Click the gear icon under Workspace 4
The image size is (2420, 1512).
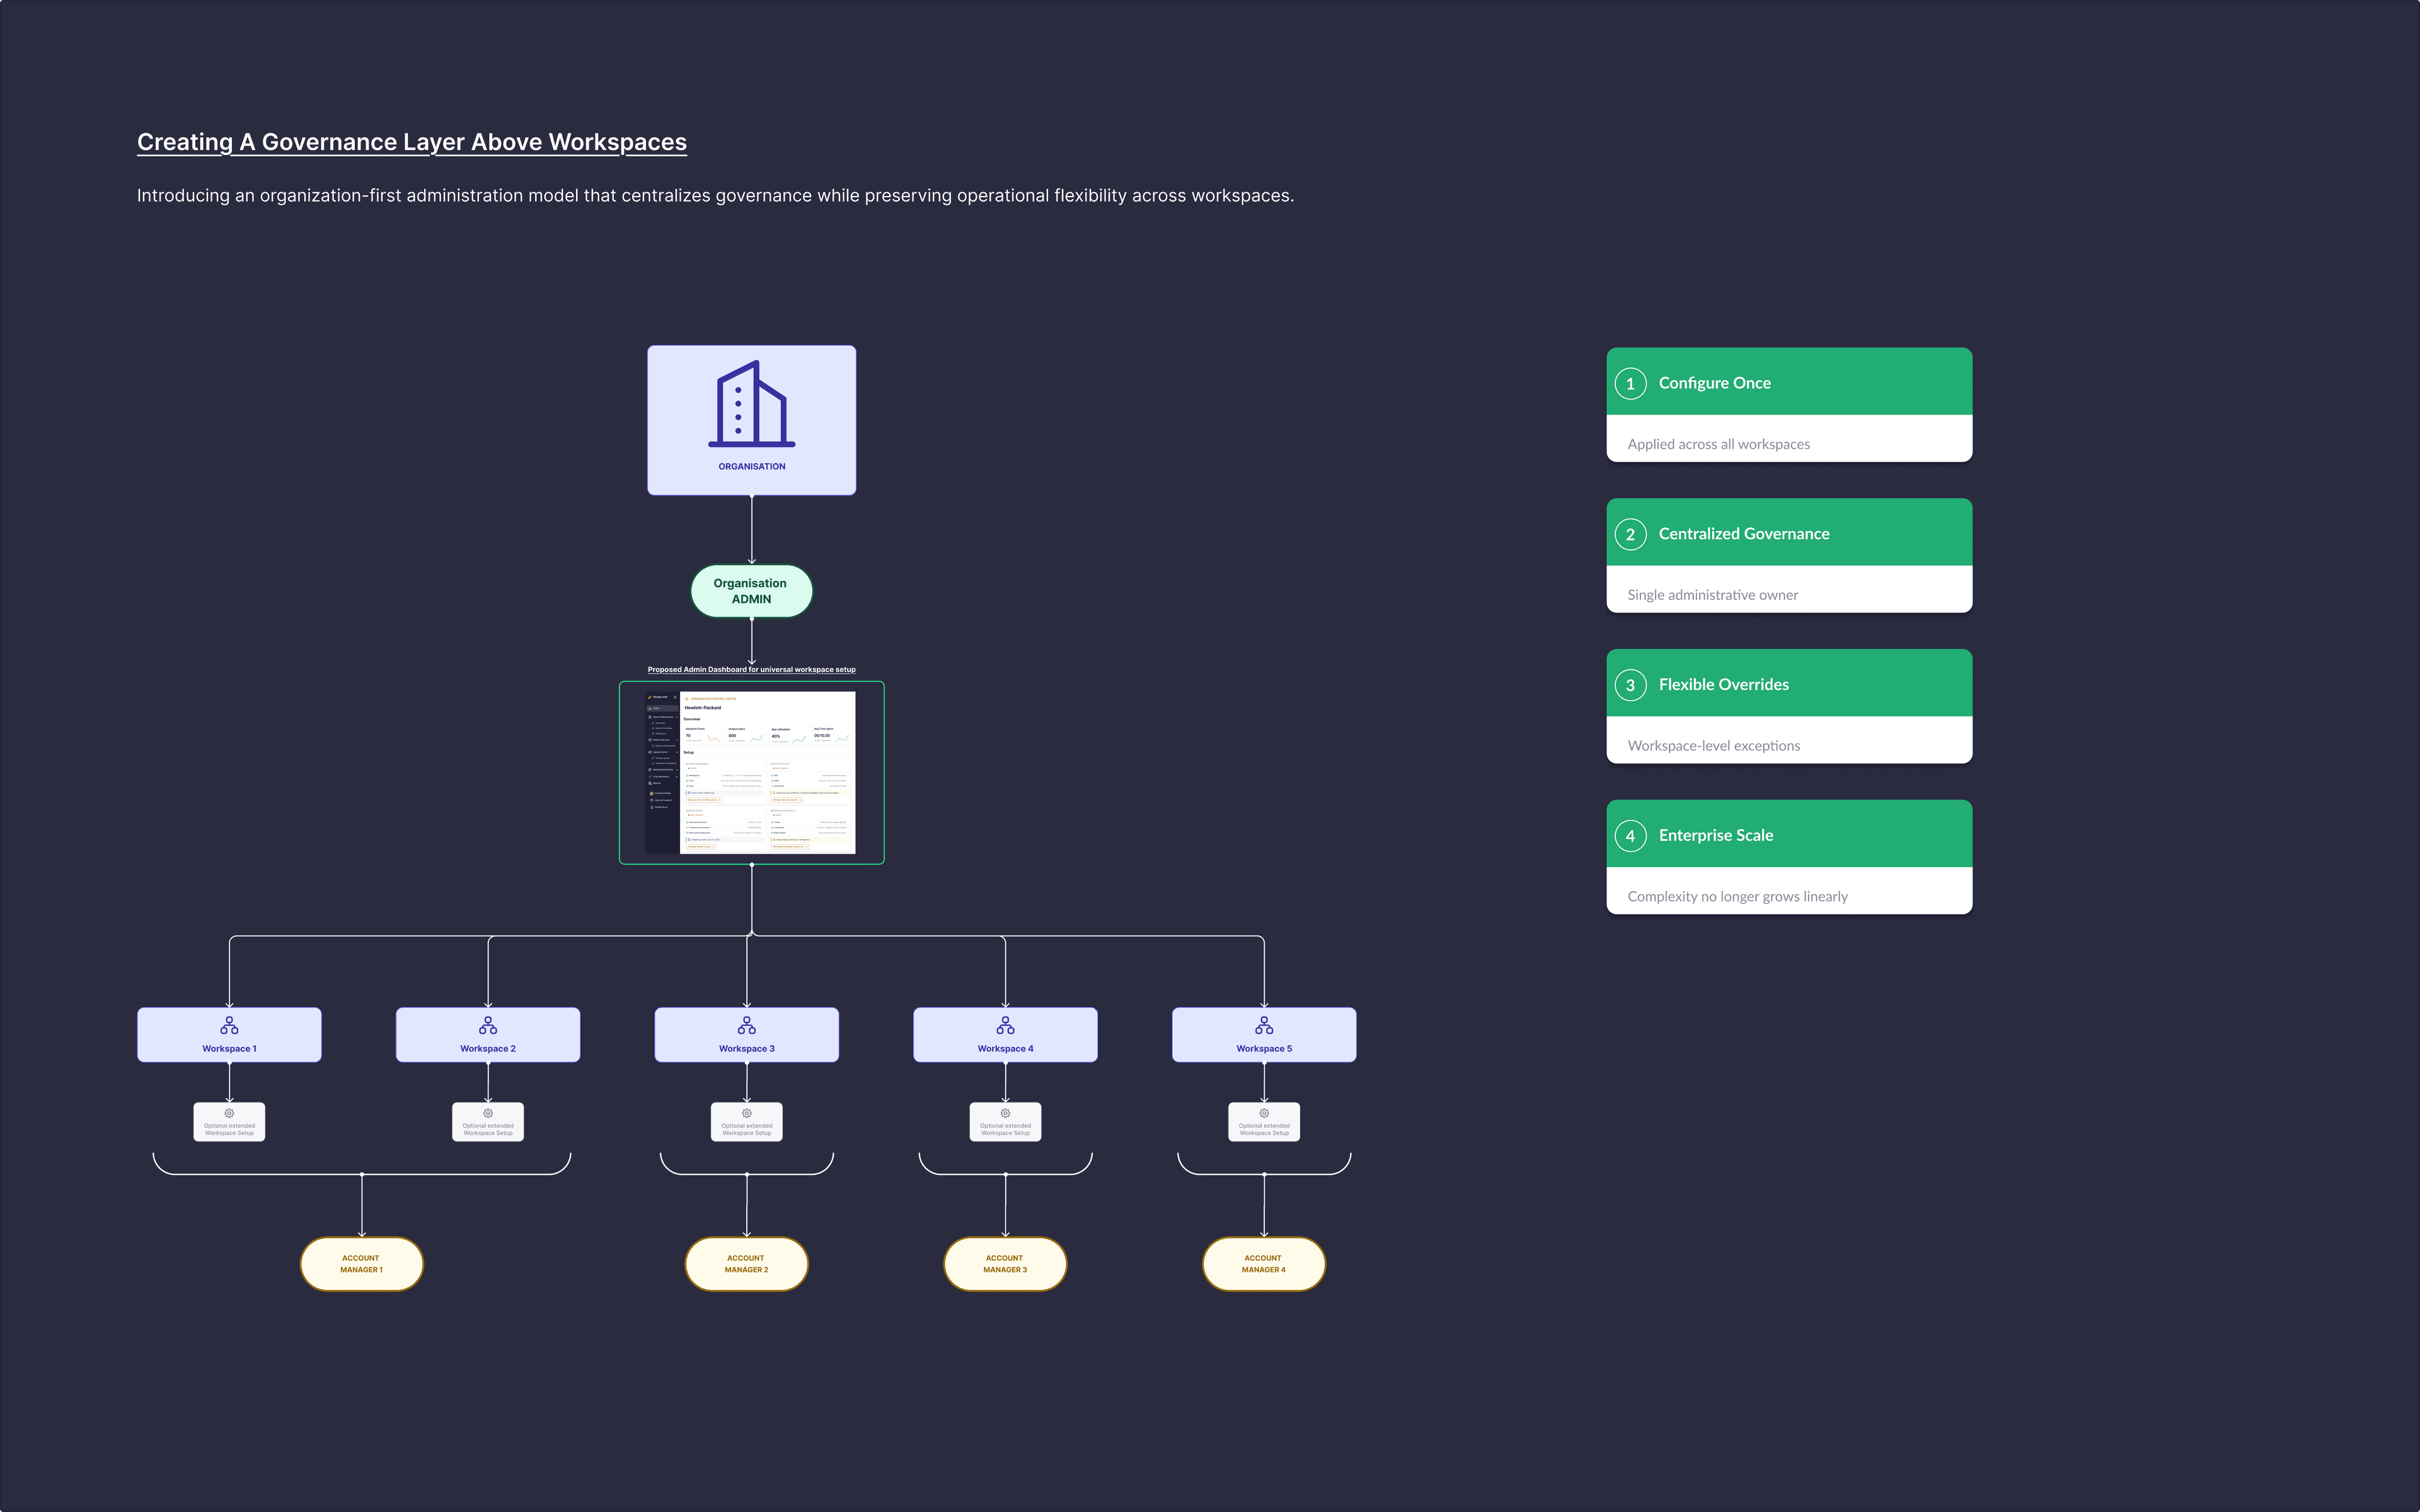[x=1005, y=1113]
